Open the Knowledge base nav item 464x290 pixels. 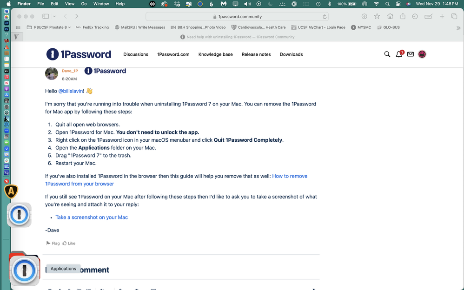[x=215, y=54]
